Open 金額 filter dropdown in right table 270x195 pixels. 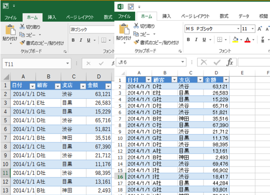coord(226,80)
